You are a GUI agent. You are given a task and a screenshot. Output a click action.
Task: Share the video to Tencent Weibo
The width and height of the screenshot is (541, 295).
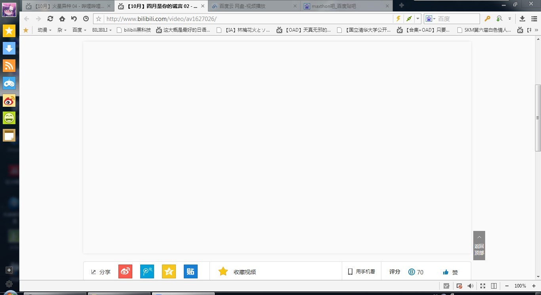pyautogui.click(x=147, y=272)
